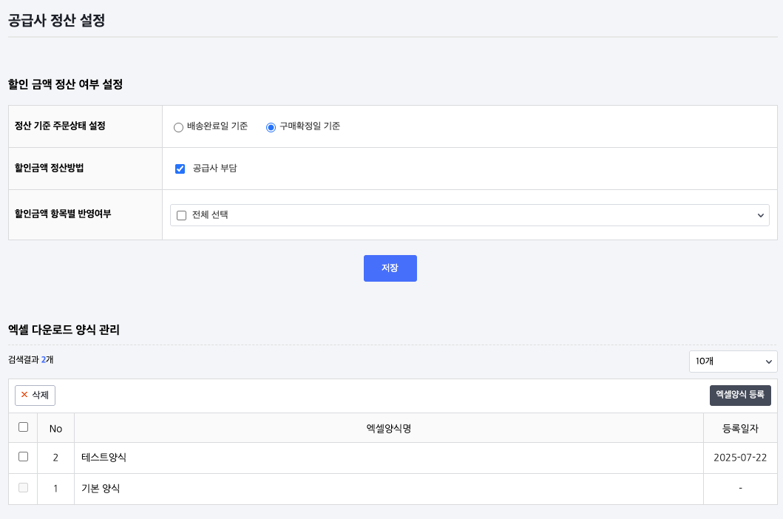Click the No column header

[x=55, y=428]
